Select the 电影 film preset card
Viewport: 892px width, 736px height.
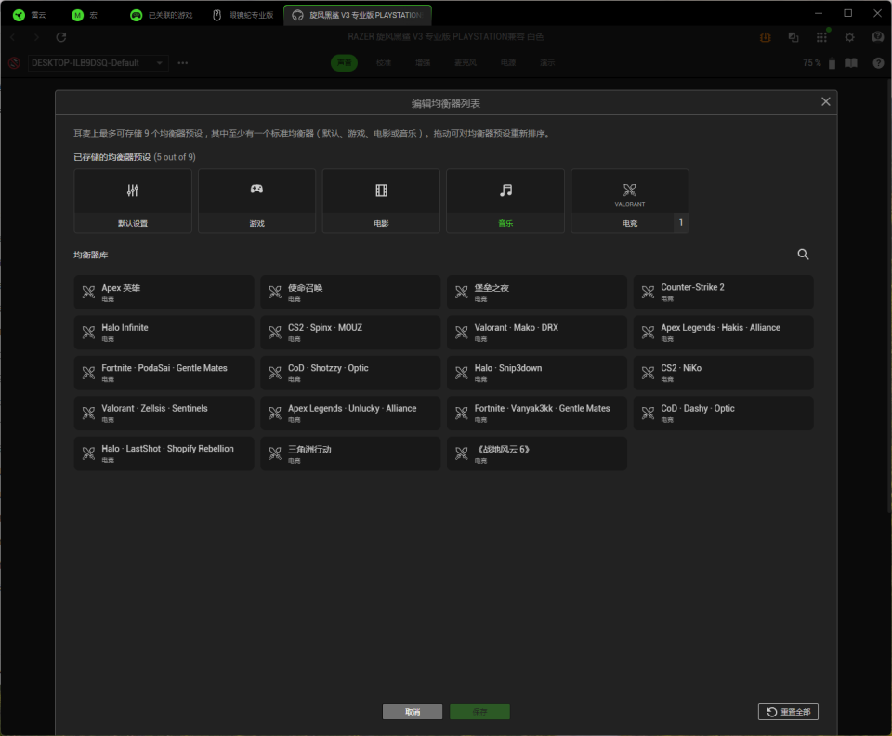tap(381, 201)
